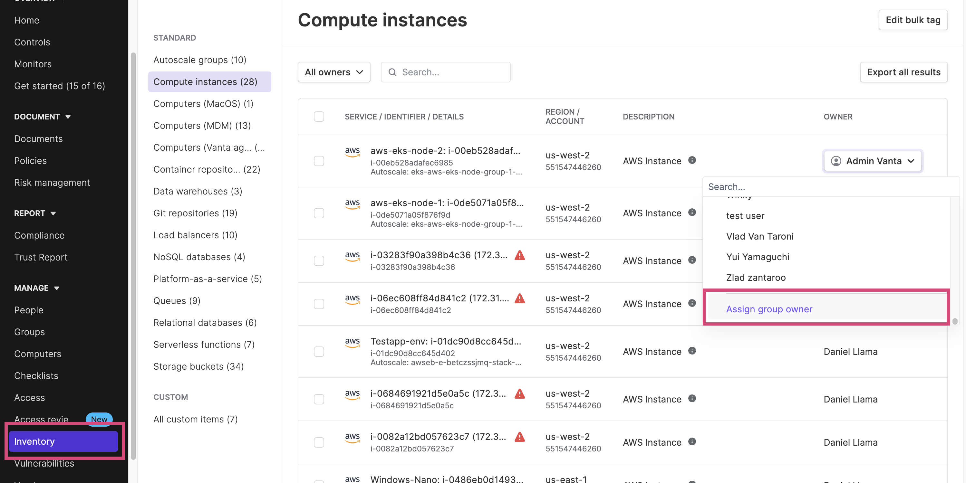
Task: Go to Compliance report page
Action: tap(39, 235)
